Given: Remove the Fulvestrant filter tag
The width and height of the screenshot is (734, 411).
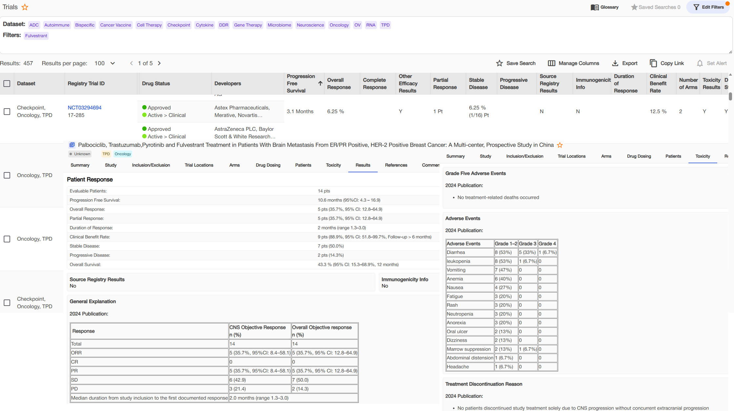Looking at the screenshot, I should pos(36,36).
